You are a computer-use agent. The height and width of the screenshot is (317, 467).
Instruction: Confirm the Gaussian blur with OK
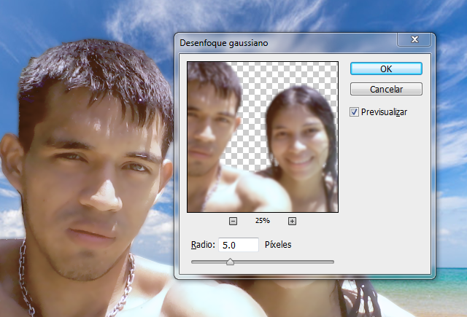tap(386, 69)
